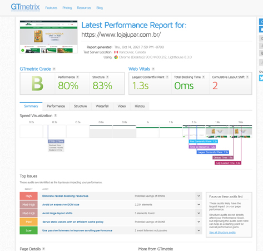Open Avoid an excessive DOM size link
263x251 pixels.
pos(61,205)
